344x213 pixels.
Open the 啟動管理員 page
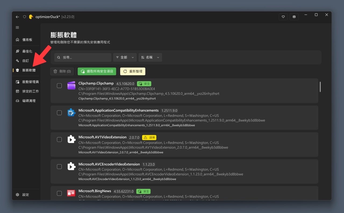point(26,82)
